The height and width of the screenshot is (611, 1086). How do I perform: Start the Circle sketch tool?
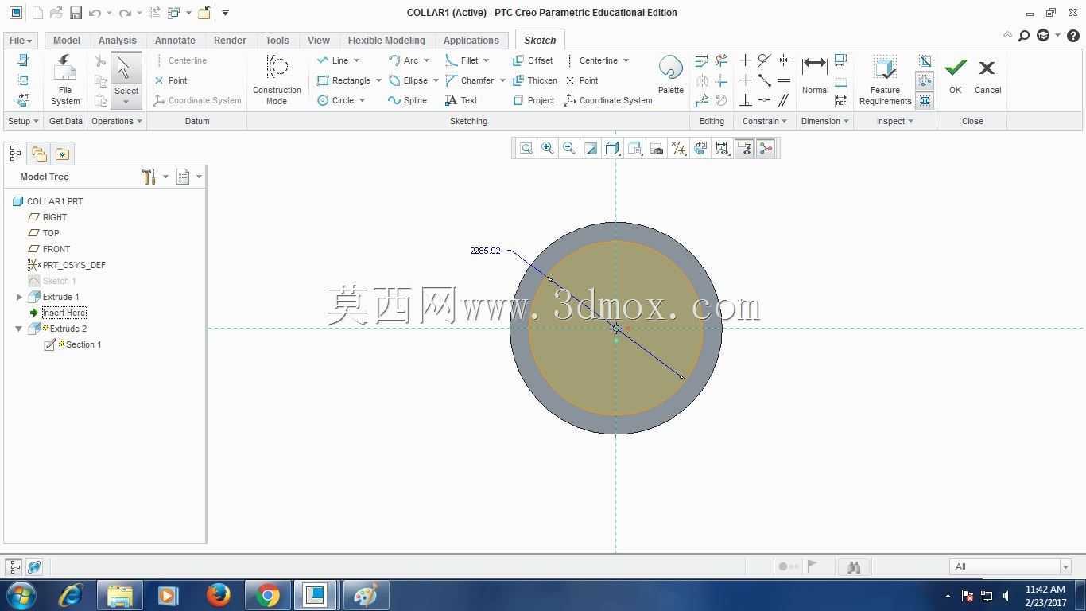click(335, 100)
